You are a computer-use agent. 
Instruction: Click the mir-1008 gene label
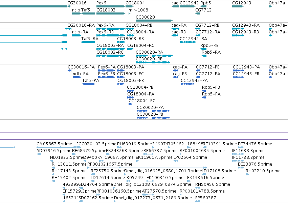(138, 10)
